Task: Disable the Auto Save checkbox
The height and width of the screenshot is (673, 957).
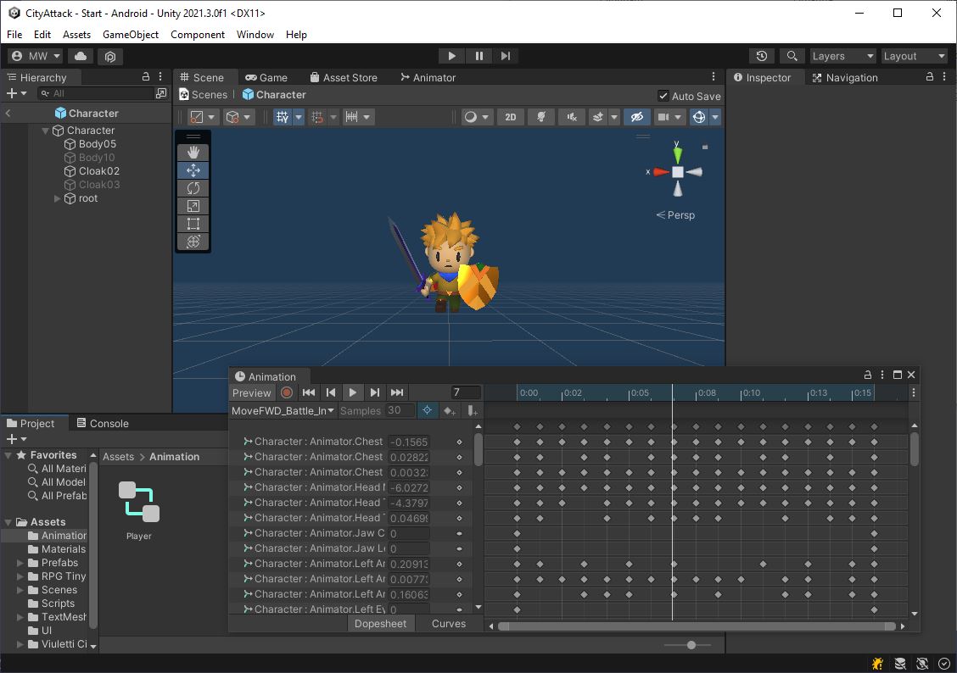Action: [x=663, y=95]
